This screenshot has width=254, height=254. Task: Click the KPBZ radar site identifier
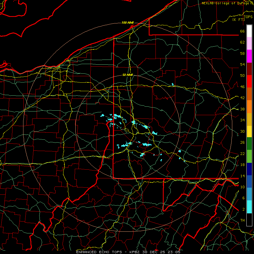click(135, 252)
